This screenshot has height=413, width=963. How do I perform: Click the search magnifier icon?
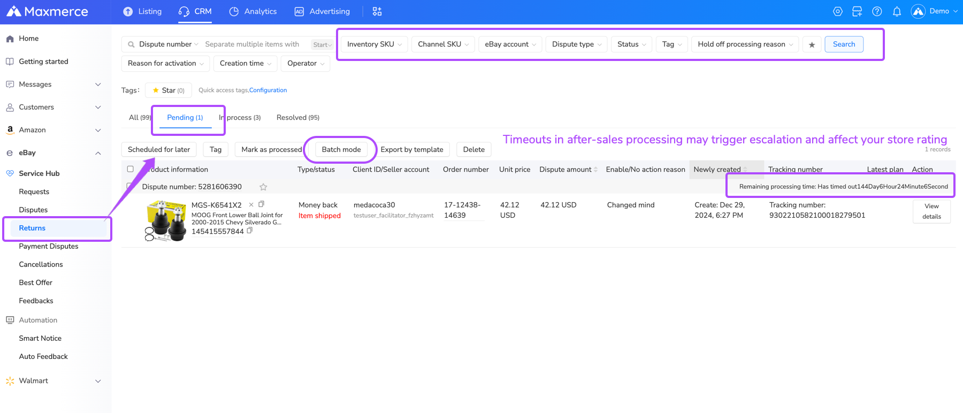tap(131, 44)
